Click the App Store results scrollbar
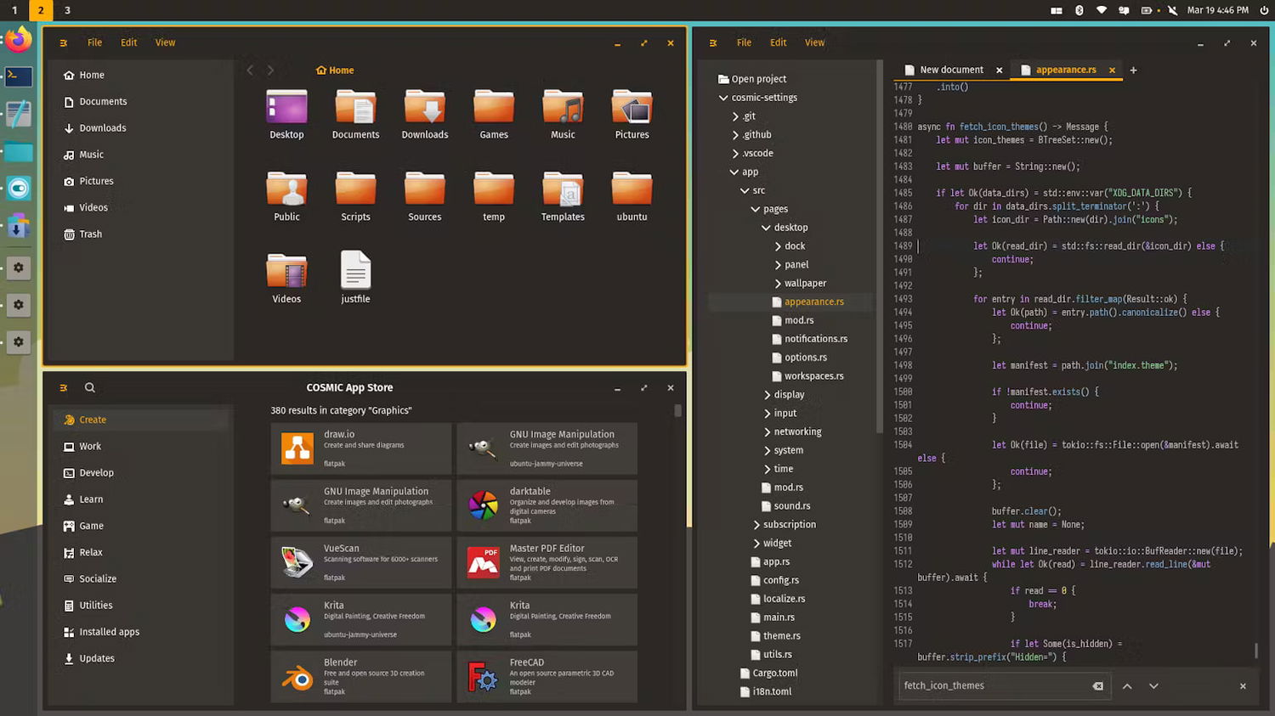1275x716 pixels. click(x=677, y=411)
